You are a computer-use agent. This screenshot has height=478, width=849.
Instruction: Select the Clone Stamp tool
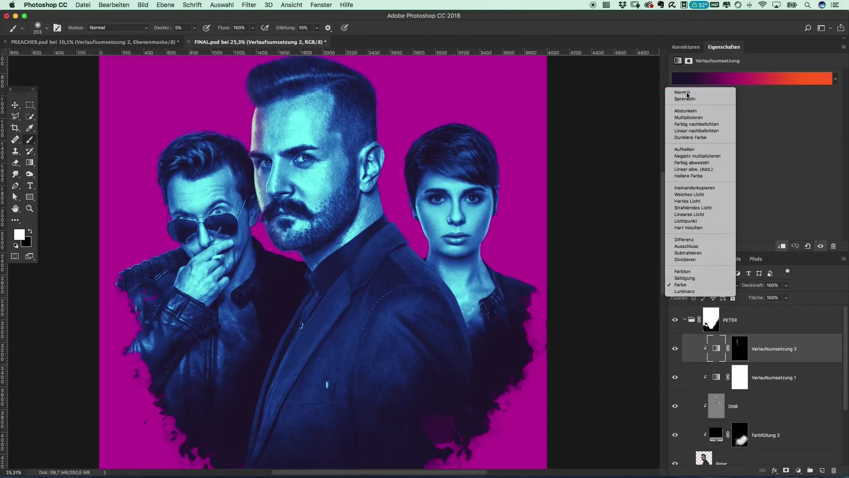(15, 151)
